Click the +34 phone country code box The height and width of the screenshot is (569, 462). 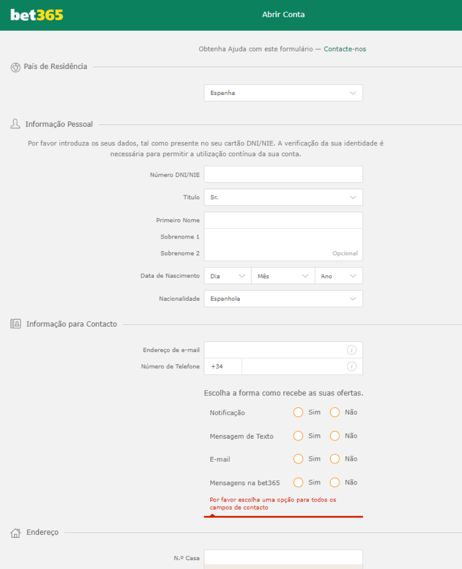223,366
